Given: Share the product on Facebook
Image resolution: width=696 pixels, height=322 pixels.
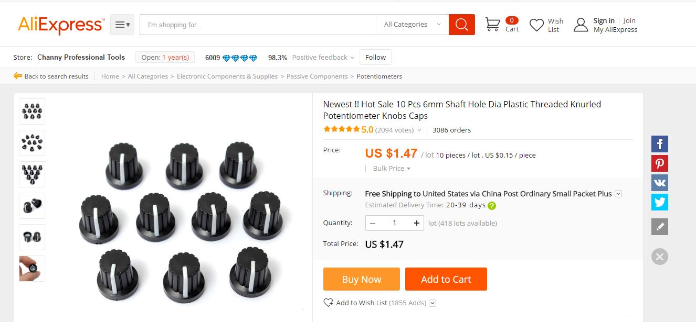Looking at the screenshot, I should (x=659, y=144).
